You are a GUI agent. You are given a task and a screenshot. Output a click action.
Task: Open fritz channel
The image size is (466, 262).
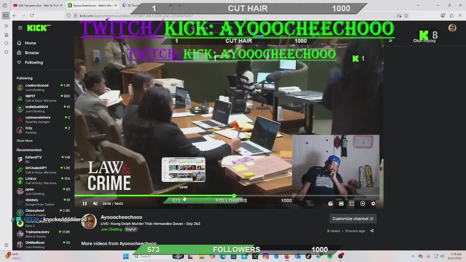[x=43, y=130]
